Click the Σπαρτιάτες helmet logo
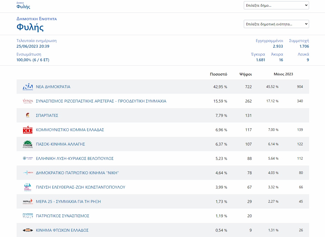This screenshot has width=325, height=237. tap(28, 116)
